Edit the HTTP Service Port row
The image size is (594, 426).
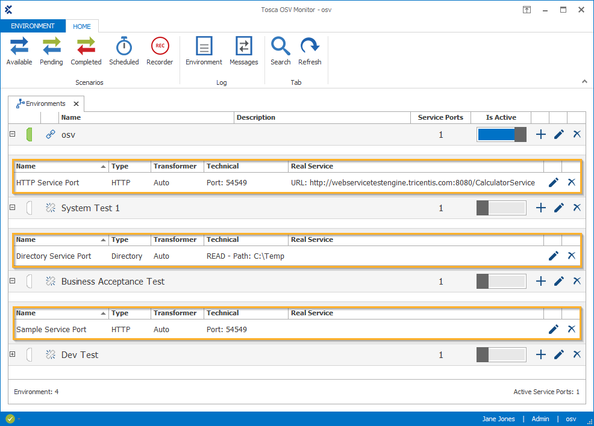tap(554, 182)
